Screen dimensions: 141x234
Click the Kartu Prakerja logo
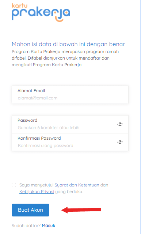click(41, 13)
